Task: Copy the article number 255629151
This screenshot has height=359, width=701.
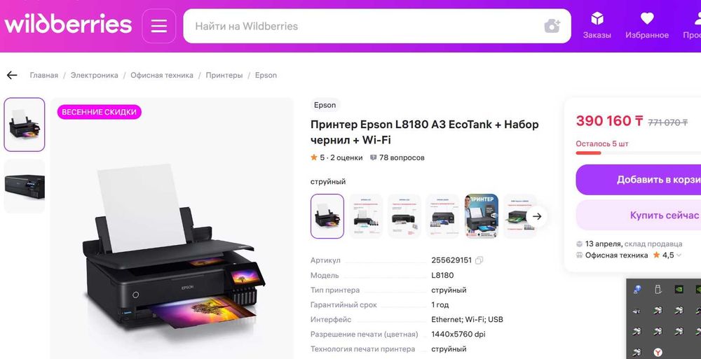Action: [479, 260]
